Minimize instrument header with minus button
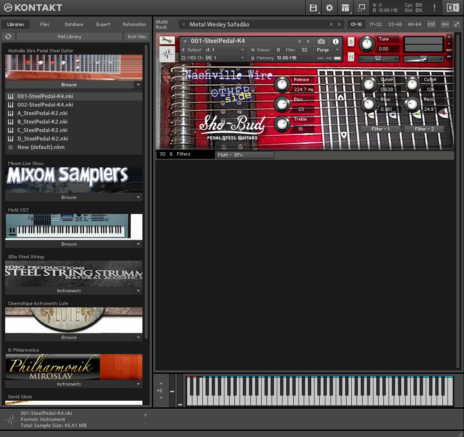Viewport: 464px width, 437px height. point(449,43)
